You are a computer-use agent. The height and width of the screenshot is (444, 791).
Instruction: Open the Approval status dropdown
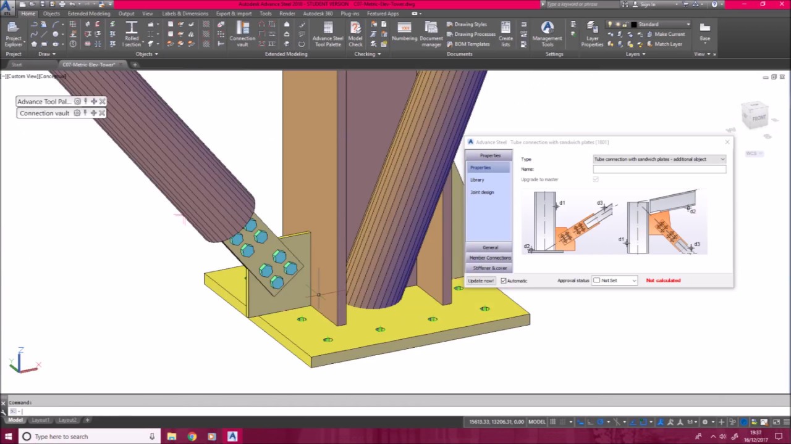(614, 281)
